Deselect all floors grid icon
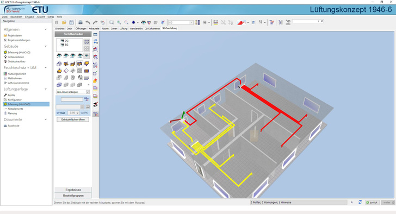Viewport: 396px width, 214px height. [x=86, y=48]
